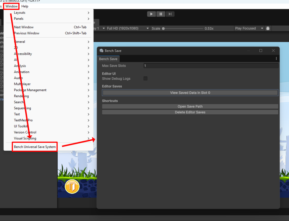This screenshot has height=221, width=289.
Task: Click the Editor Saves section heading
Action: click(x=112, y=86)
